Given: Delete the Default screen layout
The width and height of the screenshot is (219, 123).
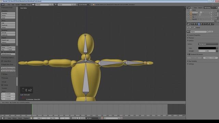Looking at the screenshot, I should coord(52,4).
